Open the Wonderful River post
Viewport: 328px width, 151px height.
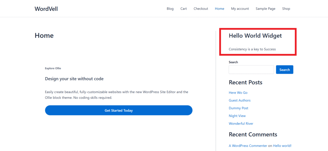click(x=241, y=124)
